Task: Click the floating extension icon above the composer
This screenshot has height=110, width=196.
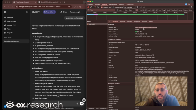Action: pyautogui.click(x=84, y=100)
